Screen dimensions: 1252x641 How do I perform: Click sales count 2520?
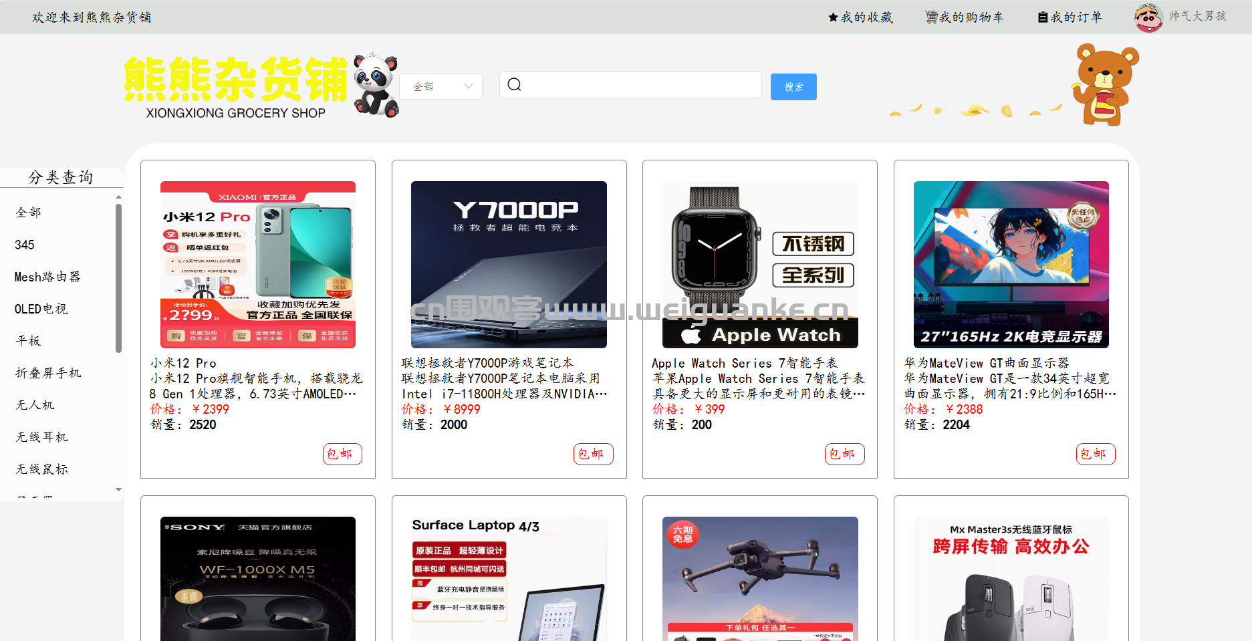203,424
